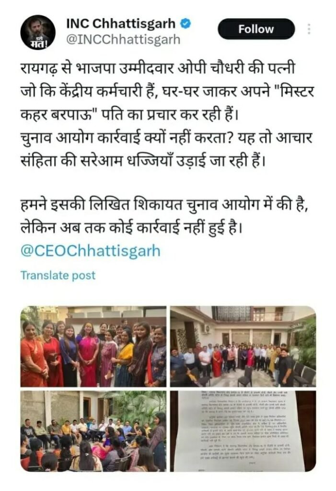The height and width of the screenshot is (491, 336).
Task: Open the @INCChhattisgarh handle
Action: [x=124, y=40]
